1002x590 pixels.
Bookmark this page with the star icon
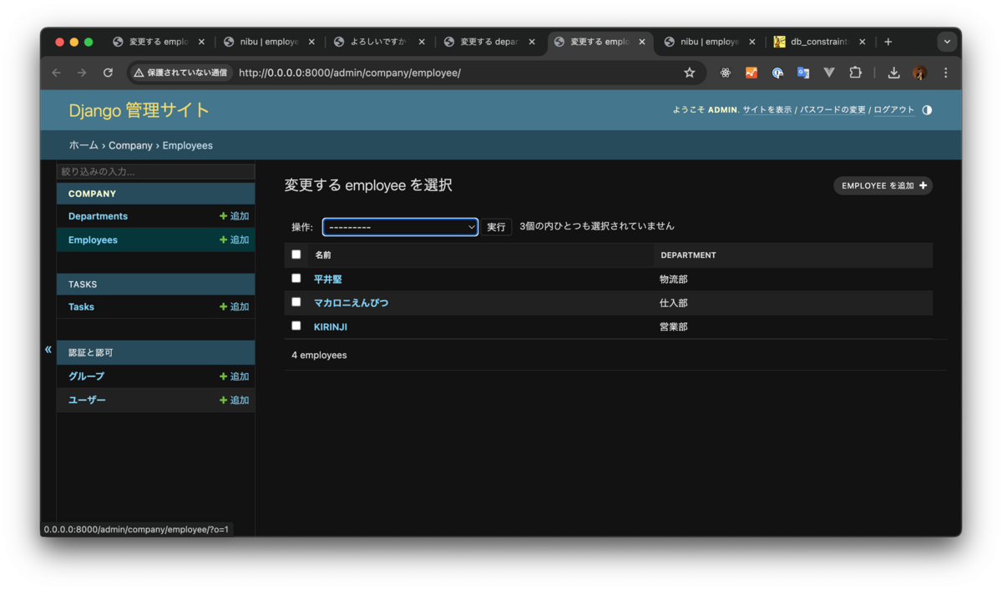coord(690,73)
